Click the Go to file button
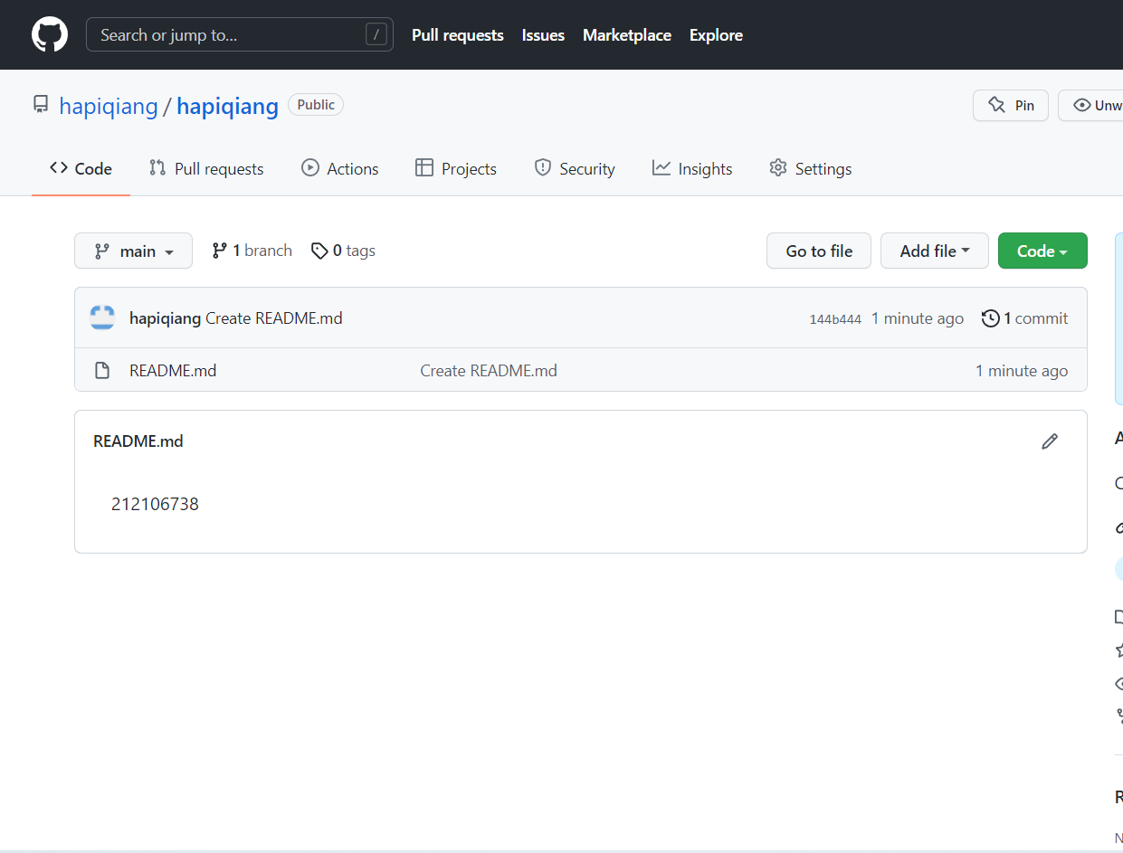Image resolution: width=1123 pixels, height=853 pixels. (819, 251)
